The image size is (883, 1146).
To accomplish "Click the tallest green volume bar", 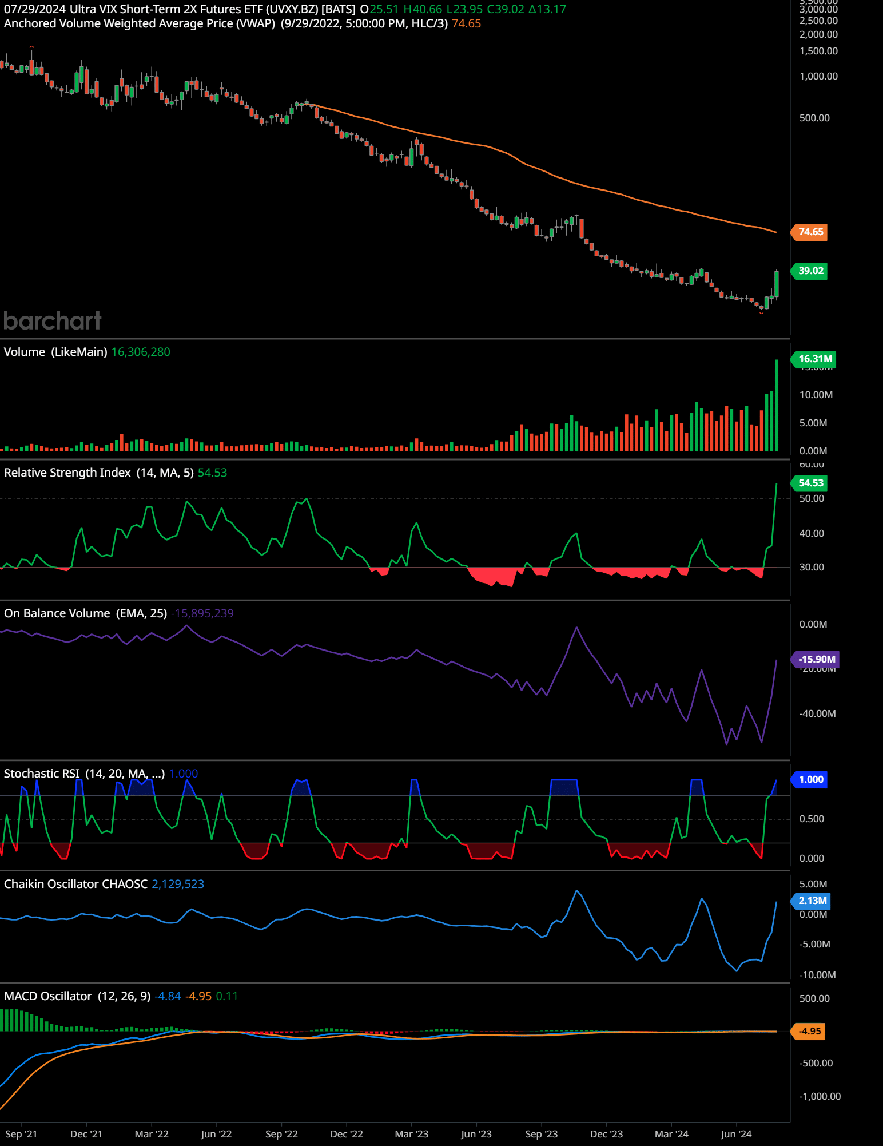I will coord(777,406).
